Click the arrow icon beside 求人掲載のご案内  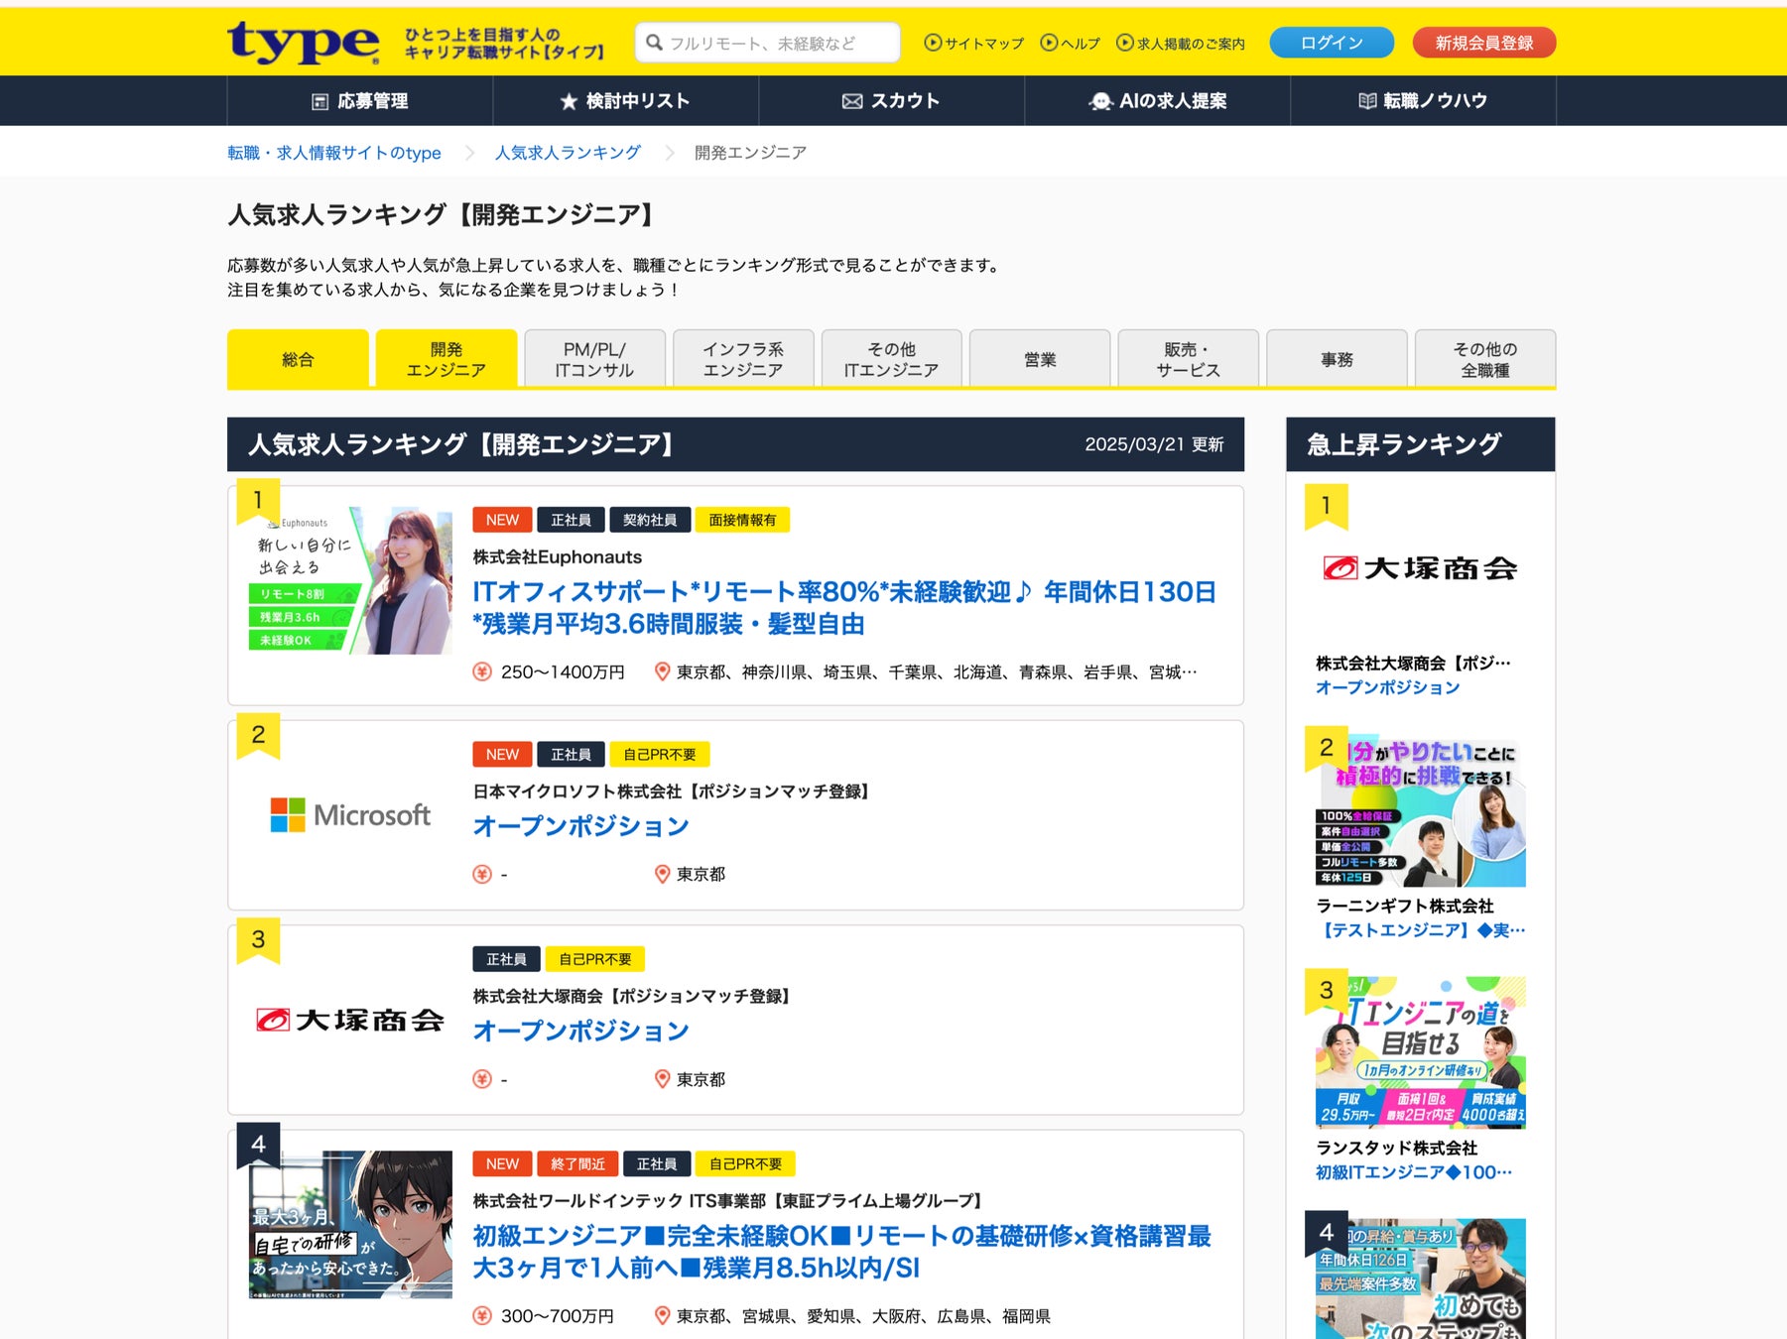click(1125, 43)
